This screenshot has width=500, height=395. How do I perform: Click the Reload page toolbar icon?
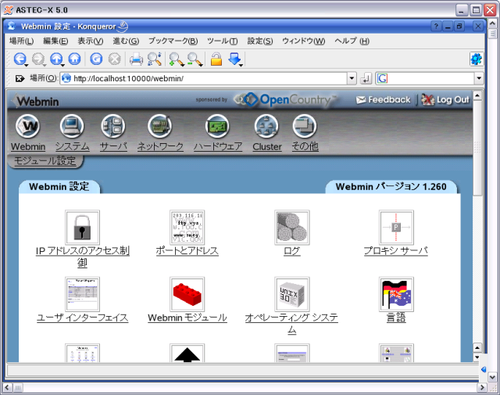(95, 59)
